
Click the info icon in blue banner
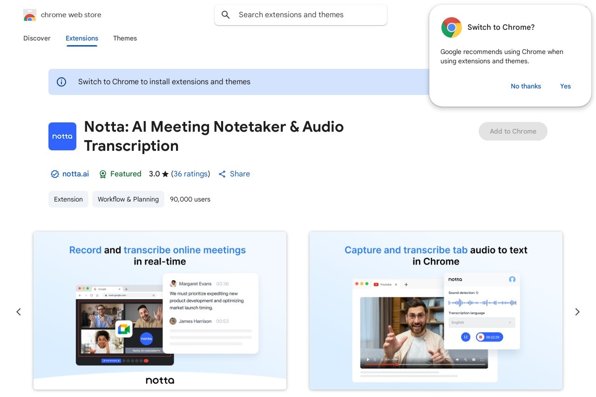tap(61, 82)
